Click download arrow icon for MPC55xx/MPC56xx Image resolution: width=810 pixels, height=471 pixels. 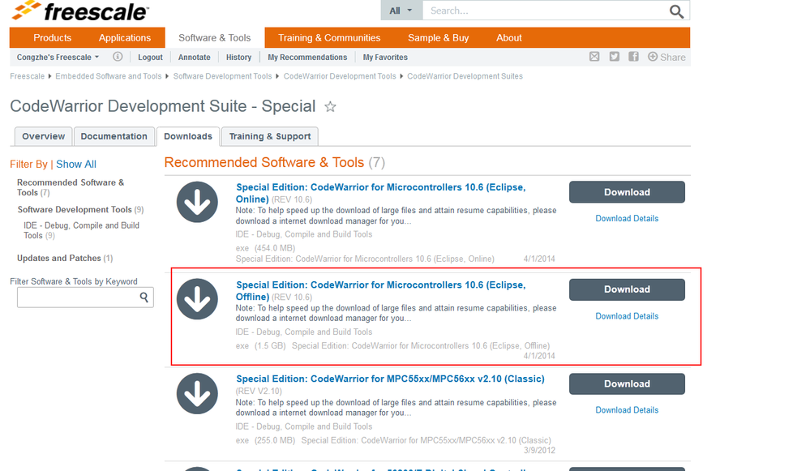point(197,392)
